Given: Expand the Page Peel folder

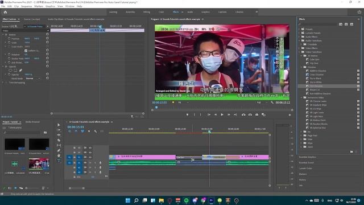Looking at the screenshot, I should click(x=301, y=136).
